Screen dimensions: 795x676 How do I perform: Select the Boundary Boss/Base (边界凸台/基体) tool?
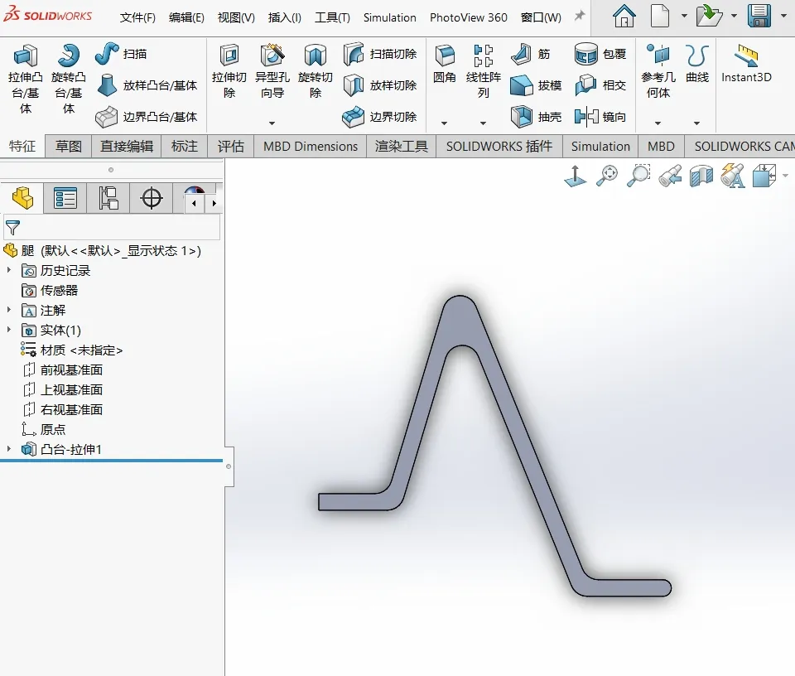[x=147, y=117]
